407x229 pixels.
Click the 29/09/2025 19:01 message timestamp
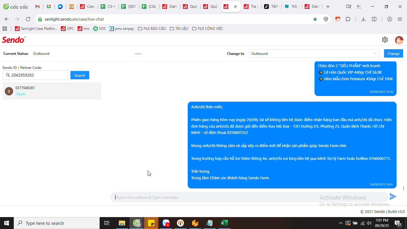tap(381, 185)
